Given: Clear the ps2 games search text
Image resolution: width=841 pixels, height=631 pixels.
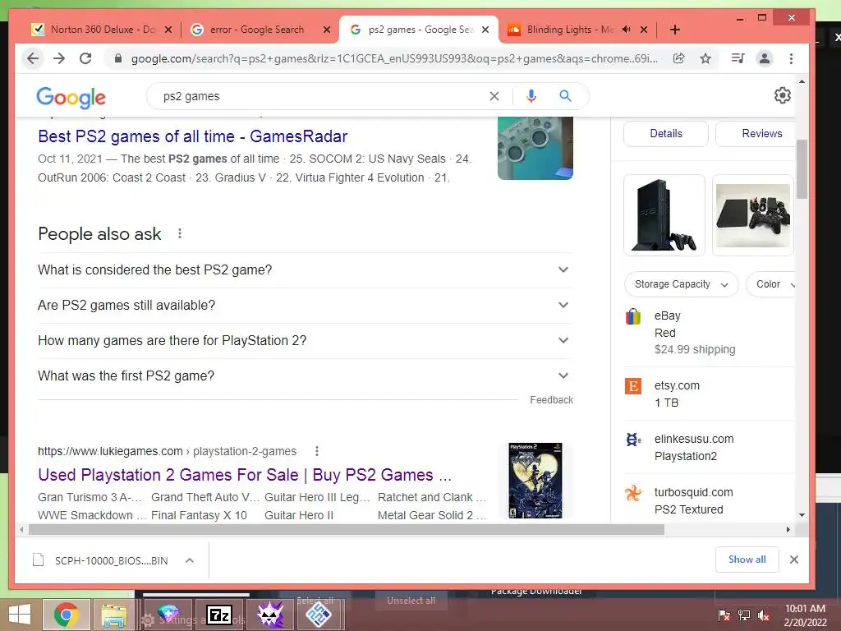Looking at the screenshot, I should click(x=494, y=96).
